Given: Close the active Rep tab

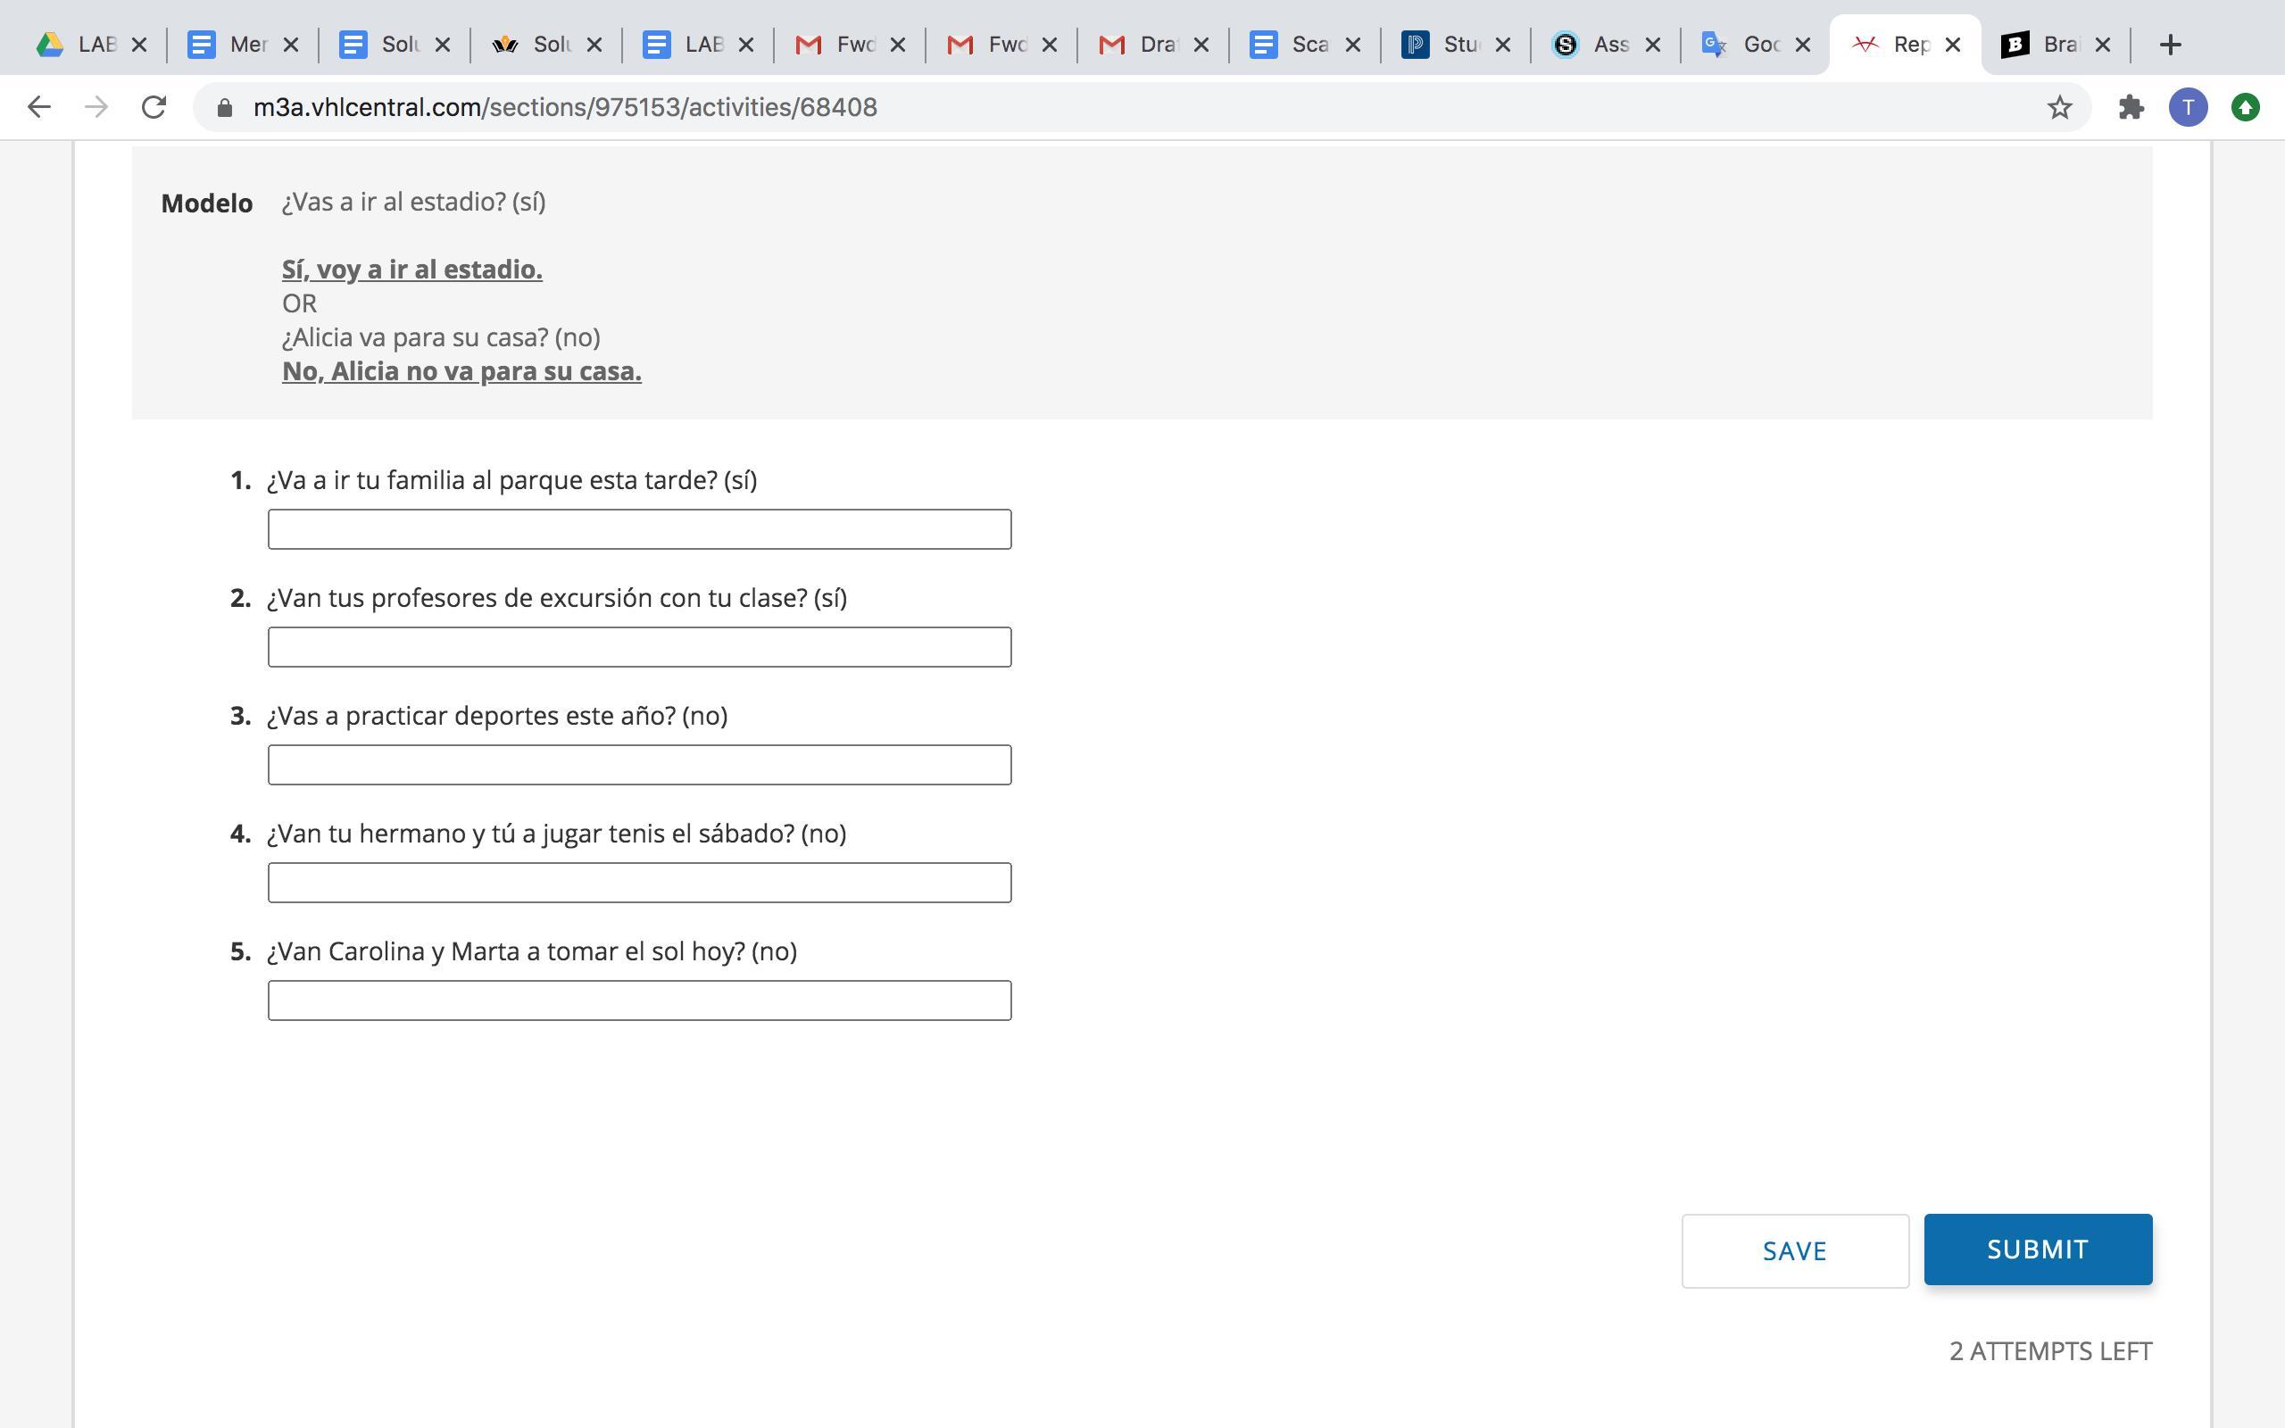Looking at the screenshot, I should tap(1954, 45).
